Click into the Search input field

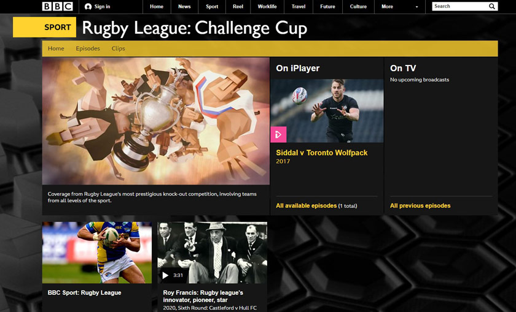point(459,6)
